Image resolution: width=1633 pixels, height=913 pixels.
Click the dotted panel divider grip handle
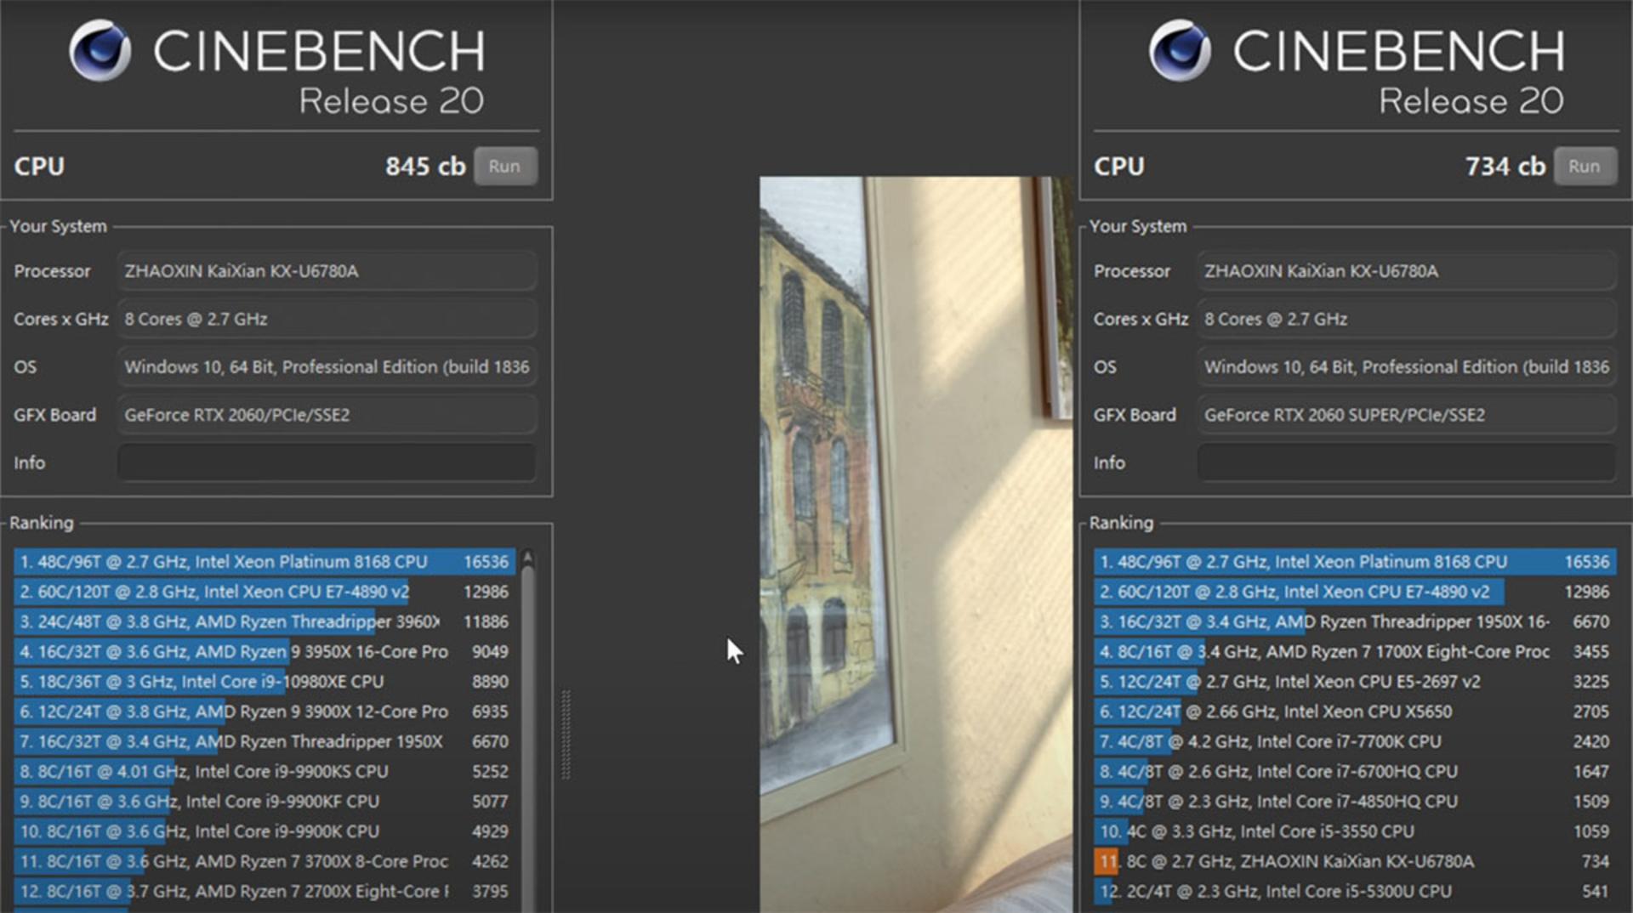tap(566, 735)
